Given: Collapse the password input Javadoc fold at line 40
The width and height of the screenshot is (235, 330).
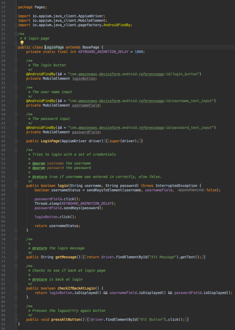Looking at the screenshot, I should (16, 114).
